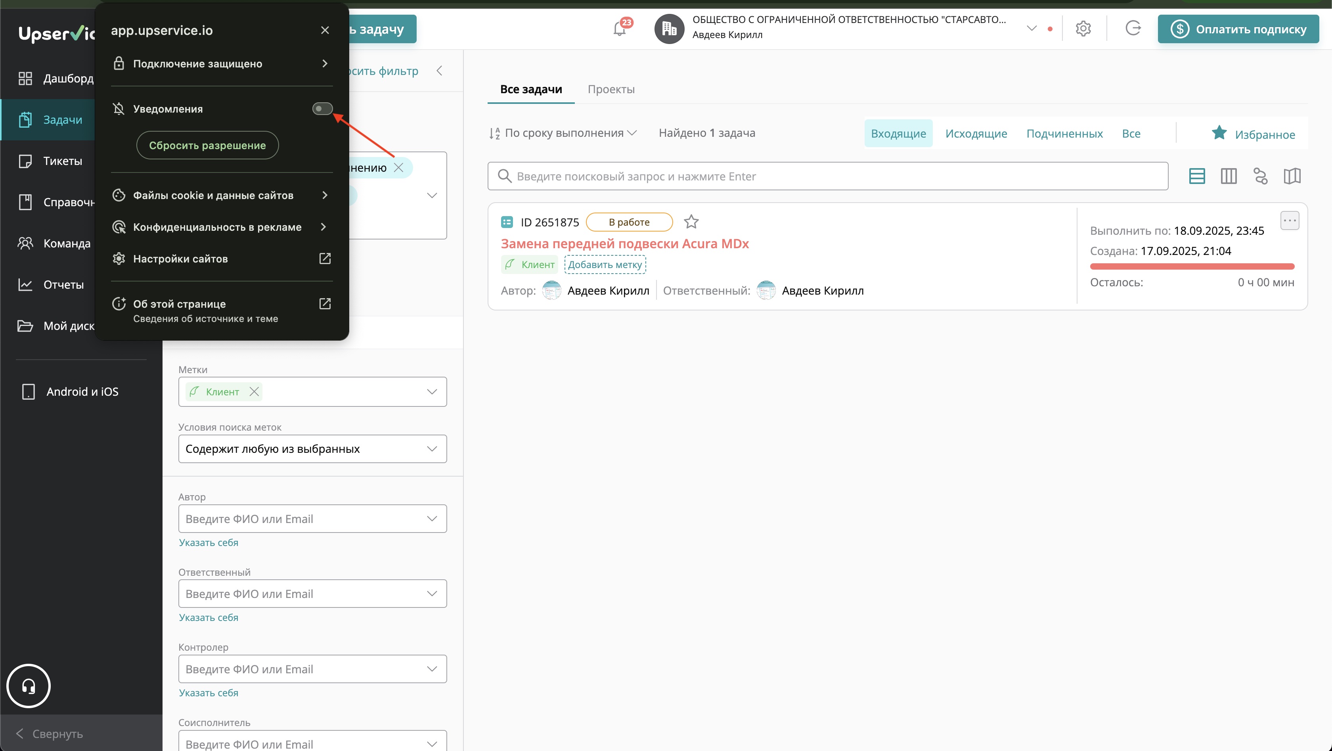Toggle the Уведомления notifications switch

click(x=322, y=109)
